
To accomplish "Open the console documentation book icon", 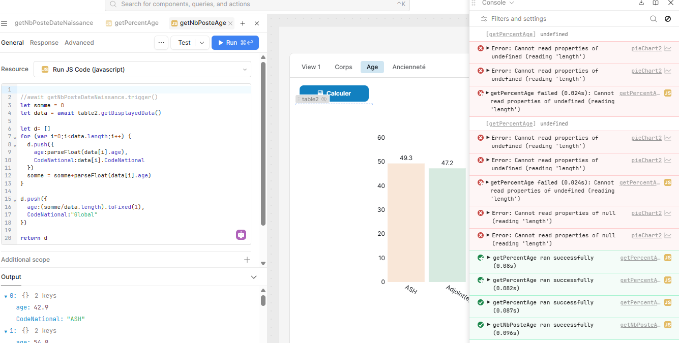I will pyautogui.click(x=656, y=3).
